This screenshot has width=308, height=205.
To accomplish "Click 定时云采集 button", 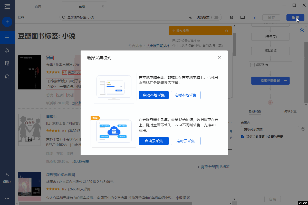I will 186,141.
